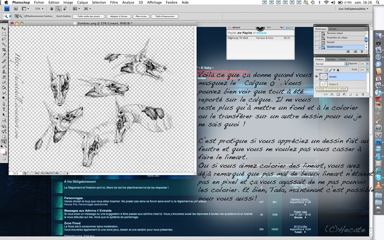Toggle Quick Mask mode

click(4, 159)
